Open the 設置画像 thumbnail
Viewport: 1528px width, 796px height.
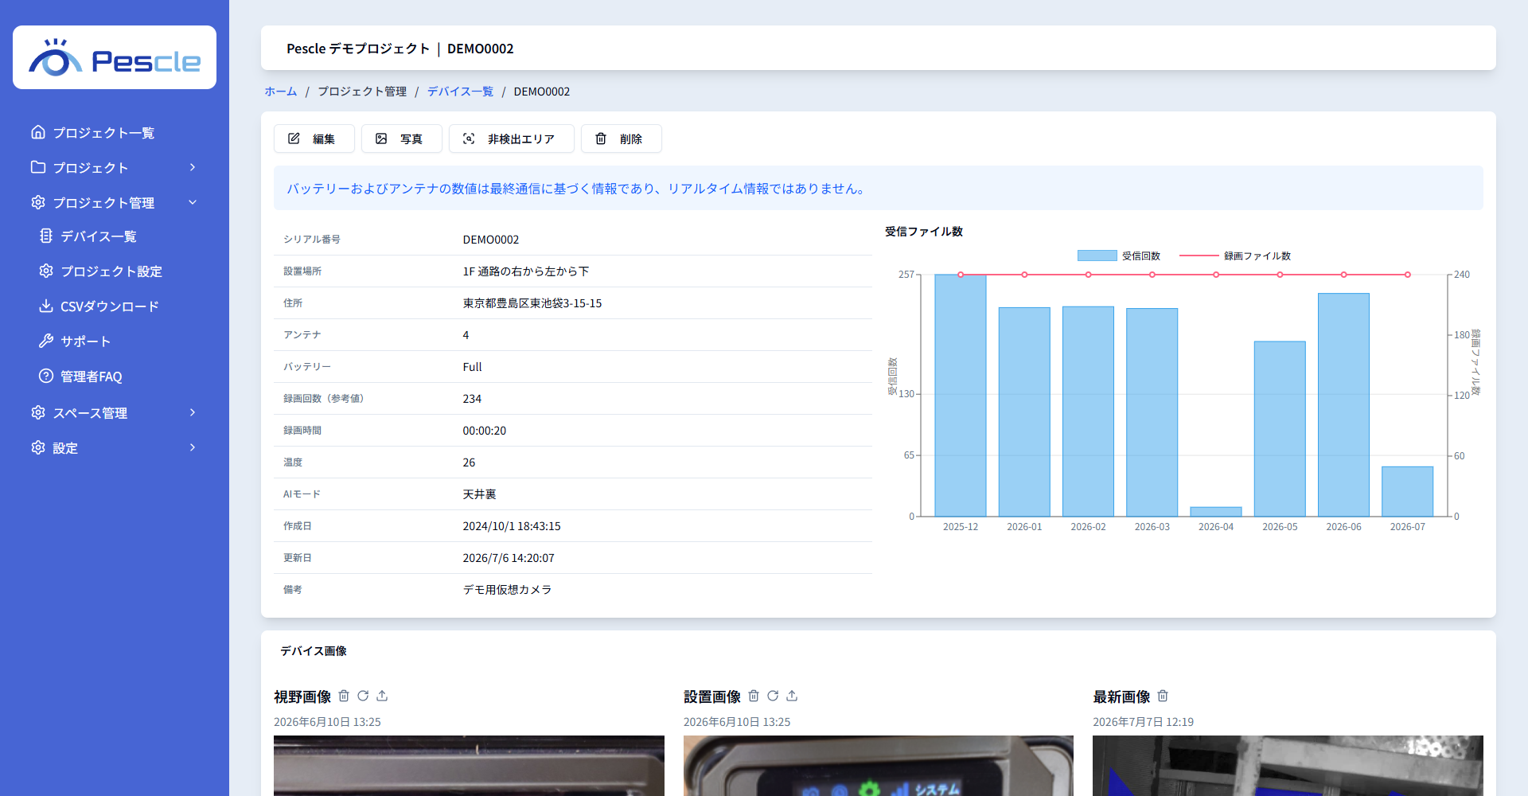pos(879,766)
